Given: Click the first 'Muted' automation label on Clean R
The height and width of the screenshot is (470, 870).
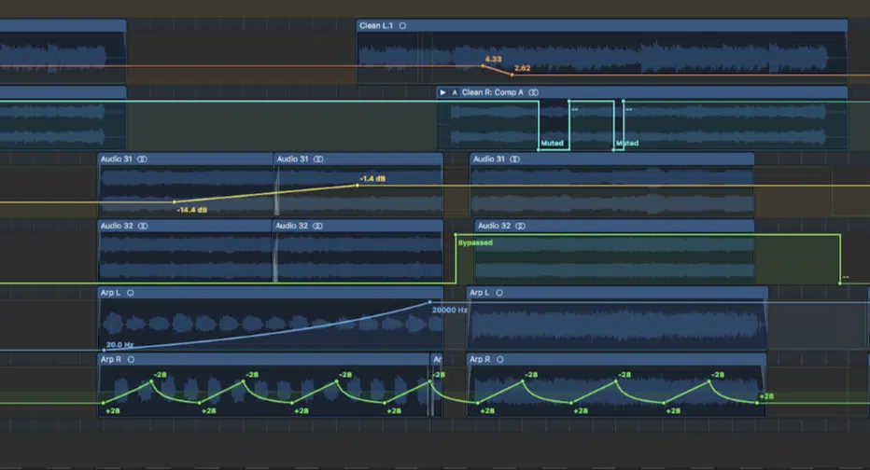Looking at the screenshot, I should (552, 143).
